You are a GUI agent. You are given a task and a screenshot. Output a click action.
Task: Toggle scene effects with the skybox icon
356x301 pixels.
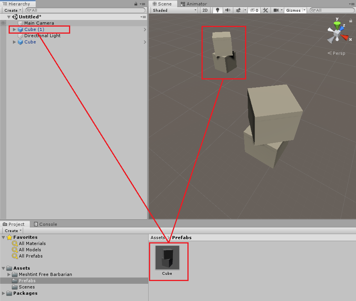click(238, 10)
